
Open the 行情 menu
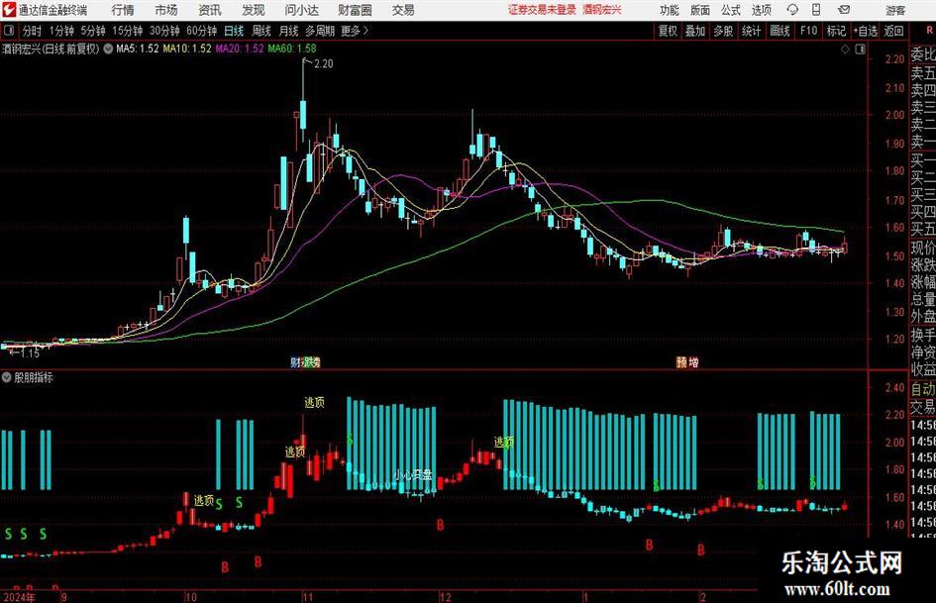(x=123, y=10)
